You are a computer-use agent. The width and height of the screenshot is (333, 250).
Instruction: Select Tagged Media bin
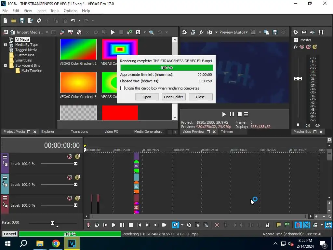click(x=26, y=50)
